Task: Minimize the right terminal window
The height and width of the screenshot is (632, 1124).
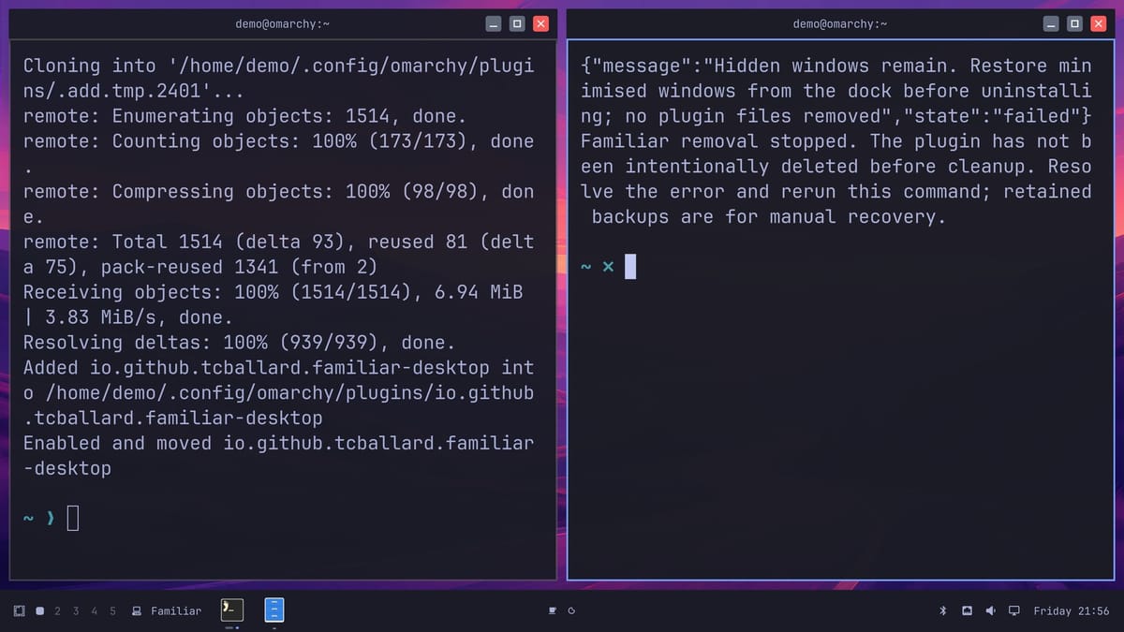Action: (x=1051, y=23)
